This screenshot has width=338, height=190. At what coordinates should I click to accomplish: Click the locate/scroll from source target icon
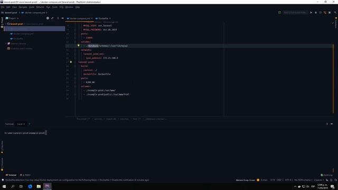tap(48, 18)
